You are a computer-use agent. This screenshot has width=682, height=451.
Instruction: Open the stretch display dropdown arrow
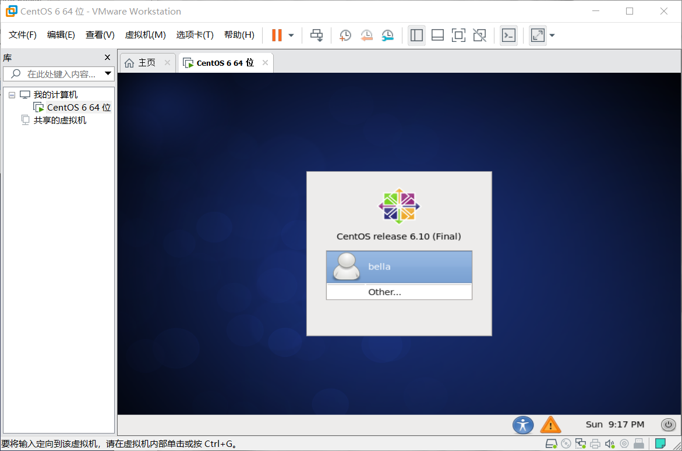pos(552,35)
